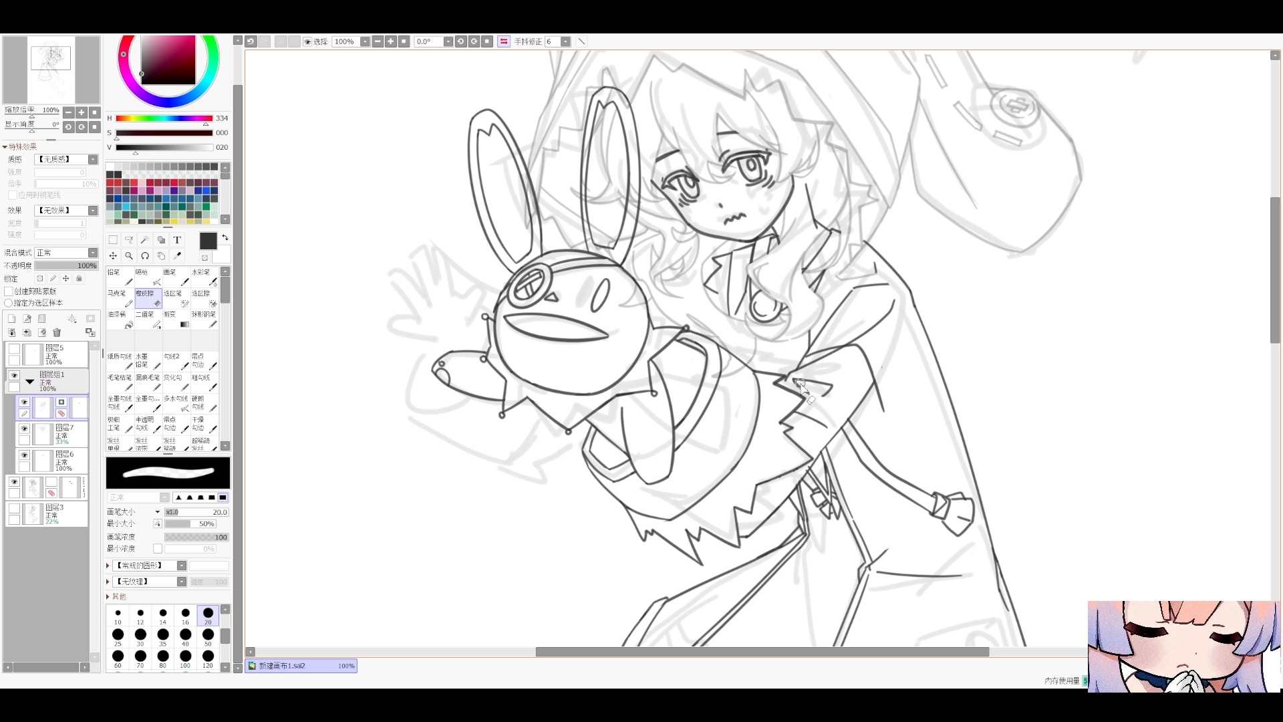This screenshot has height=722, width=1283.
Task: Flip the canvas view horizontally
Action: pyautogui.click(x=504, y=41)
